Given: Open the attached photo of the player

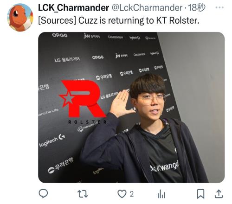Looking at the screenshot, I should [x=131, y=108].
